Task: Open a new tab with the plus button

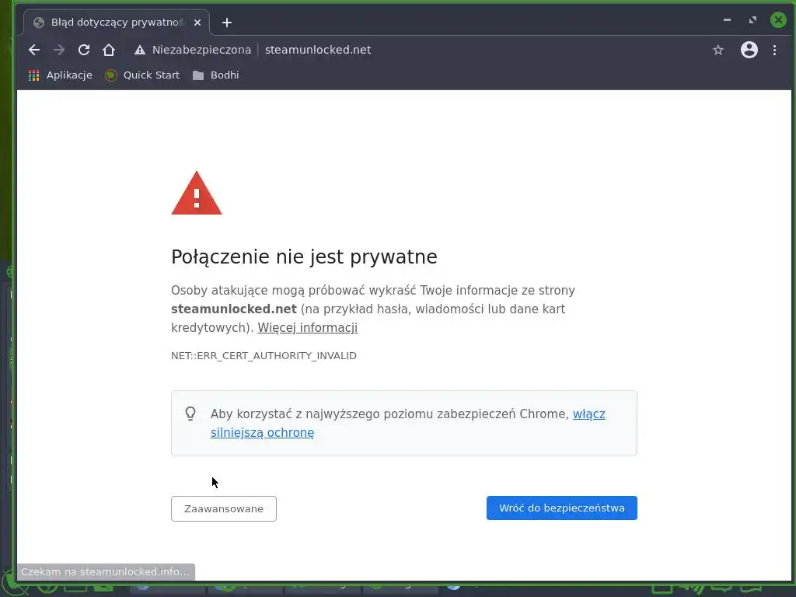Action: tap(227, 23)
